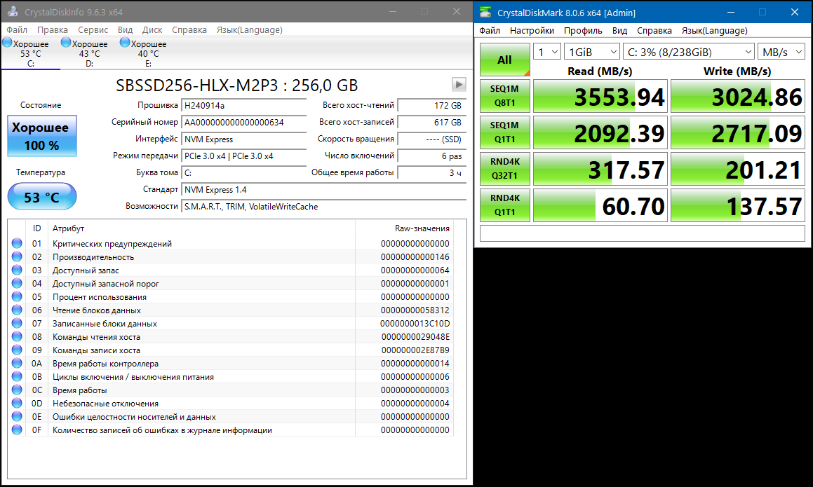Open Язык(Language) menu in CrystalDiskInfo
The height and width of the screenshot is (487, 813).
coord(250,30)
